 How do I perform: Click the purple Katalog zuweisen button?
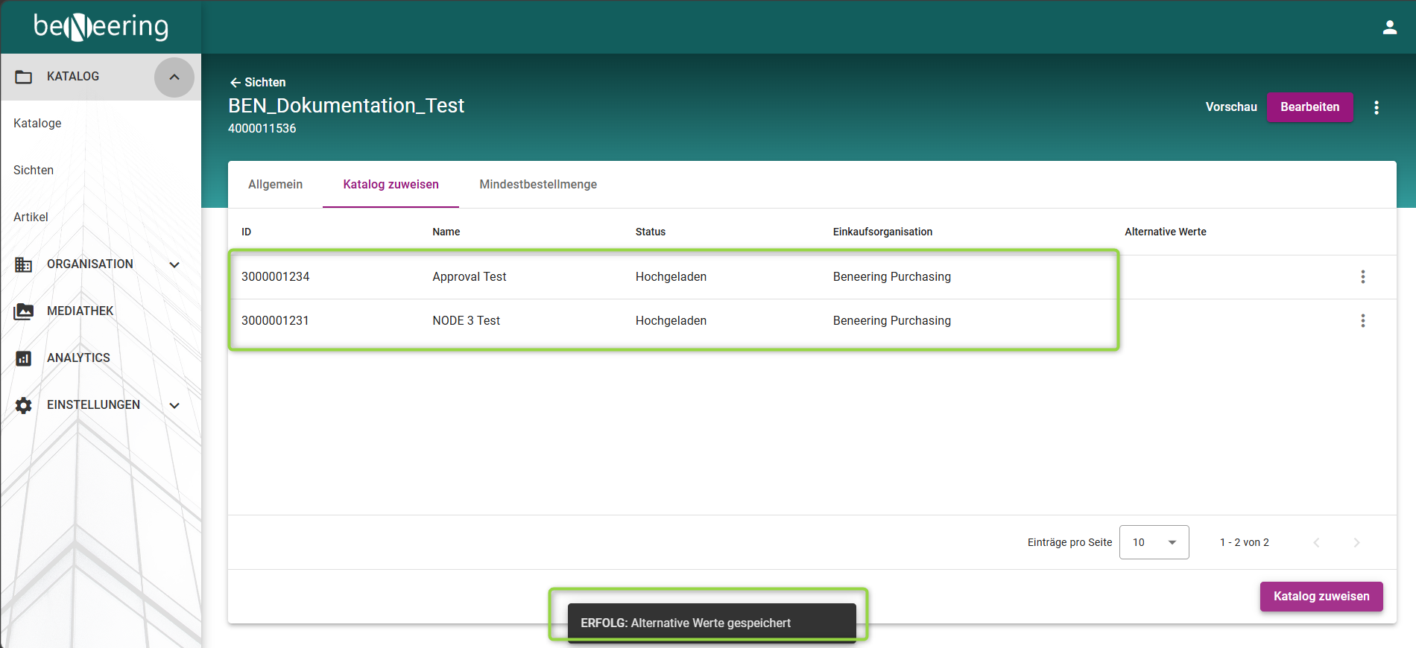[x=1321, y=597]
